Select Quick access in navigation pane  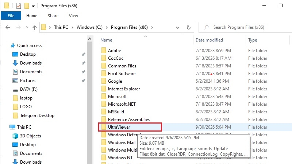point(30,46)
